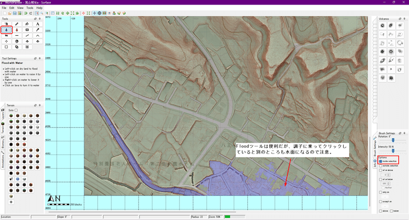Select the Sponge rectangle tool
This screenshot has width=409, height=220.
click(x=27, y=30)
